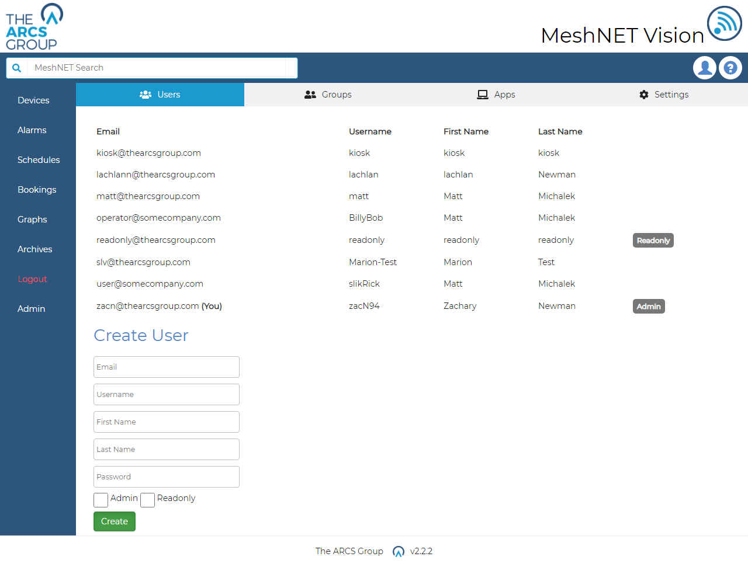The image size is (748, 567).
Task: Click the laptop icon on the Apps tab
Action: pos(482,94)
